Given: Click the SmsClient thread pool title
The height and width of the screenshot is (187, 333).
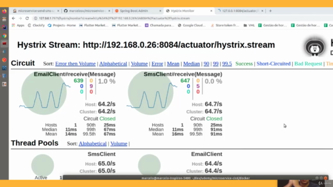Looking at the screenshot, I should (x=101, y=154).
